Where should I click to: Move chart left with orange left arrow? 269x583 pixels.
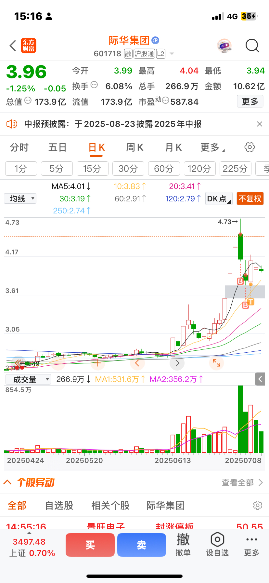coord(137,363)
